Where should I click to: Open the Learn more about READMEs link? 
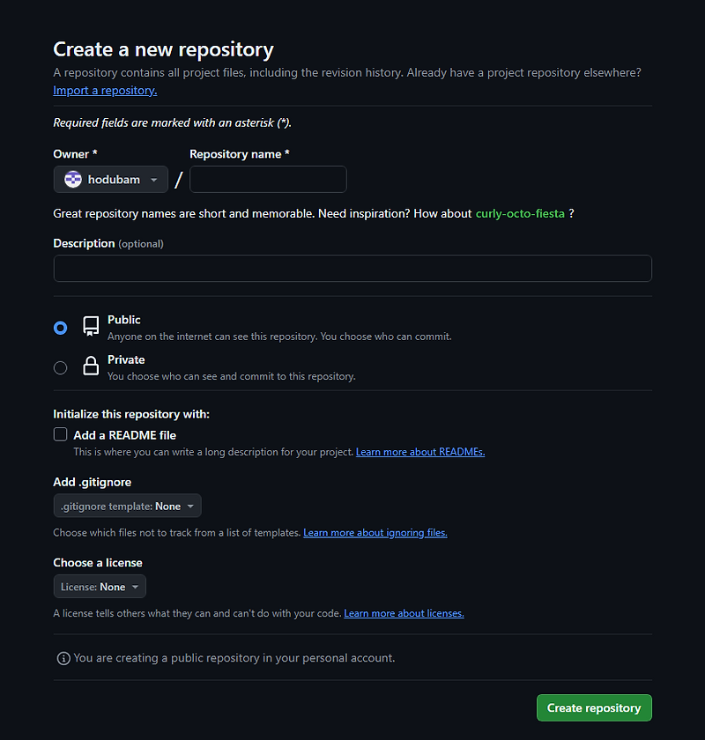[420, 451]
